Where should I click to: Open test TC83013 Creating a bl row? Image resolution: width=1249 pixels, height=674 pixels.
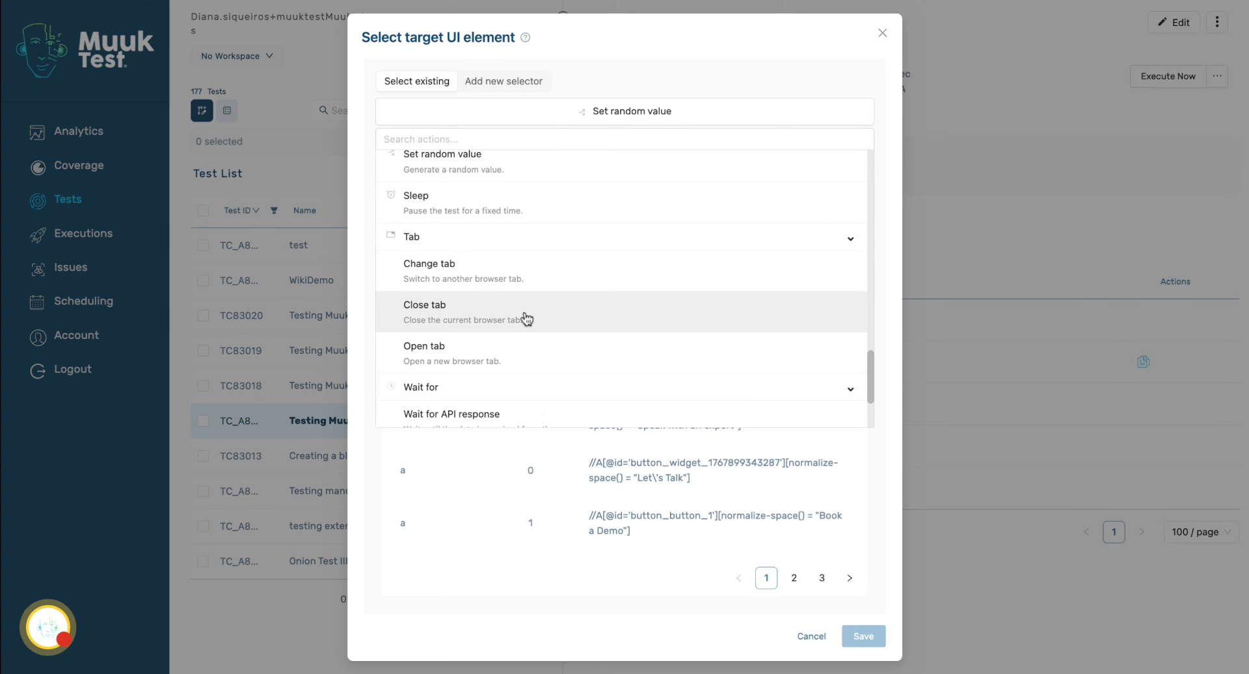(x=269, y=456)
